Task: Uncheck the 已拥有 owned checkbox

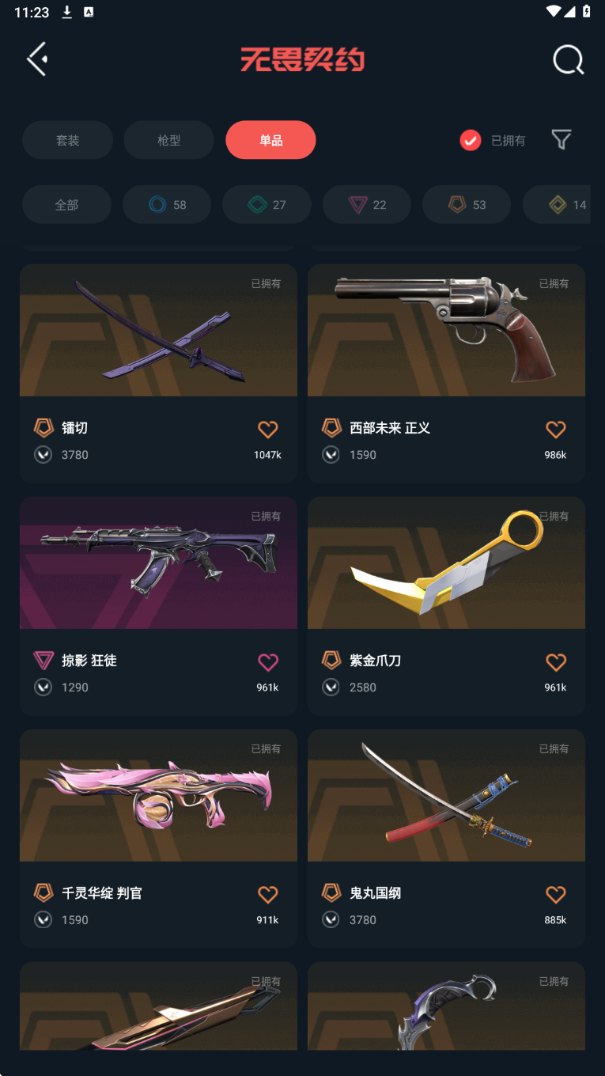Action: pos(471,140)
